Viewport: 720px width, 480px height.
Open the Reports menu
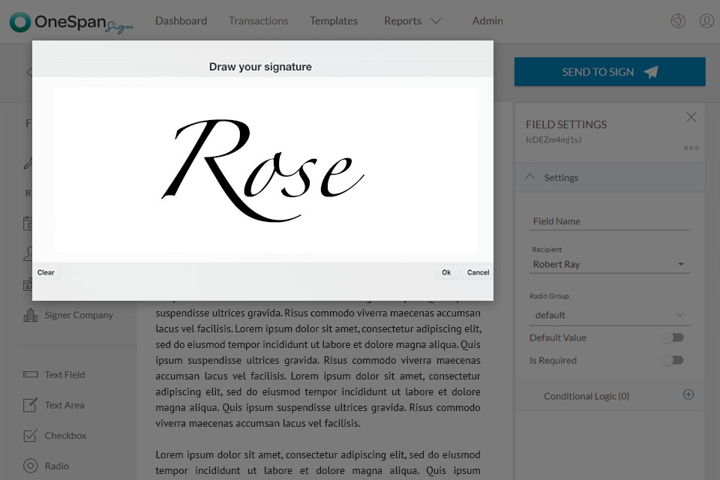403,21
